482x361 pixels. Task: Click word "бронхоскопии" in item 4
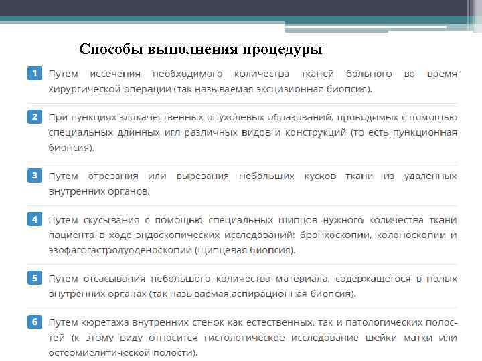(x=335, y=235)
